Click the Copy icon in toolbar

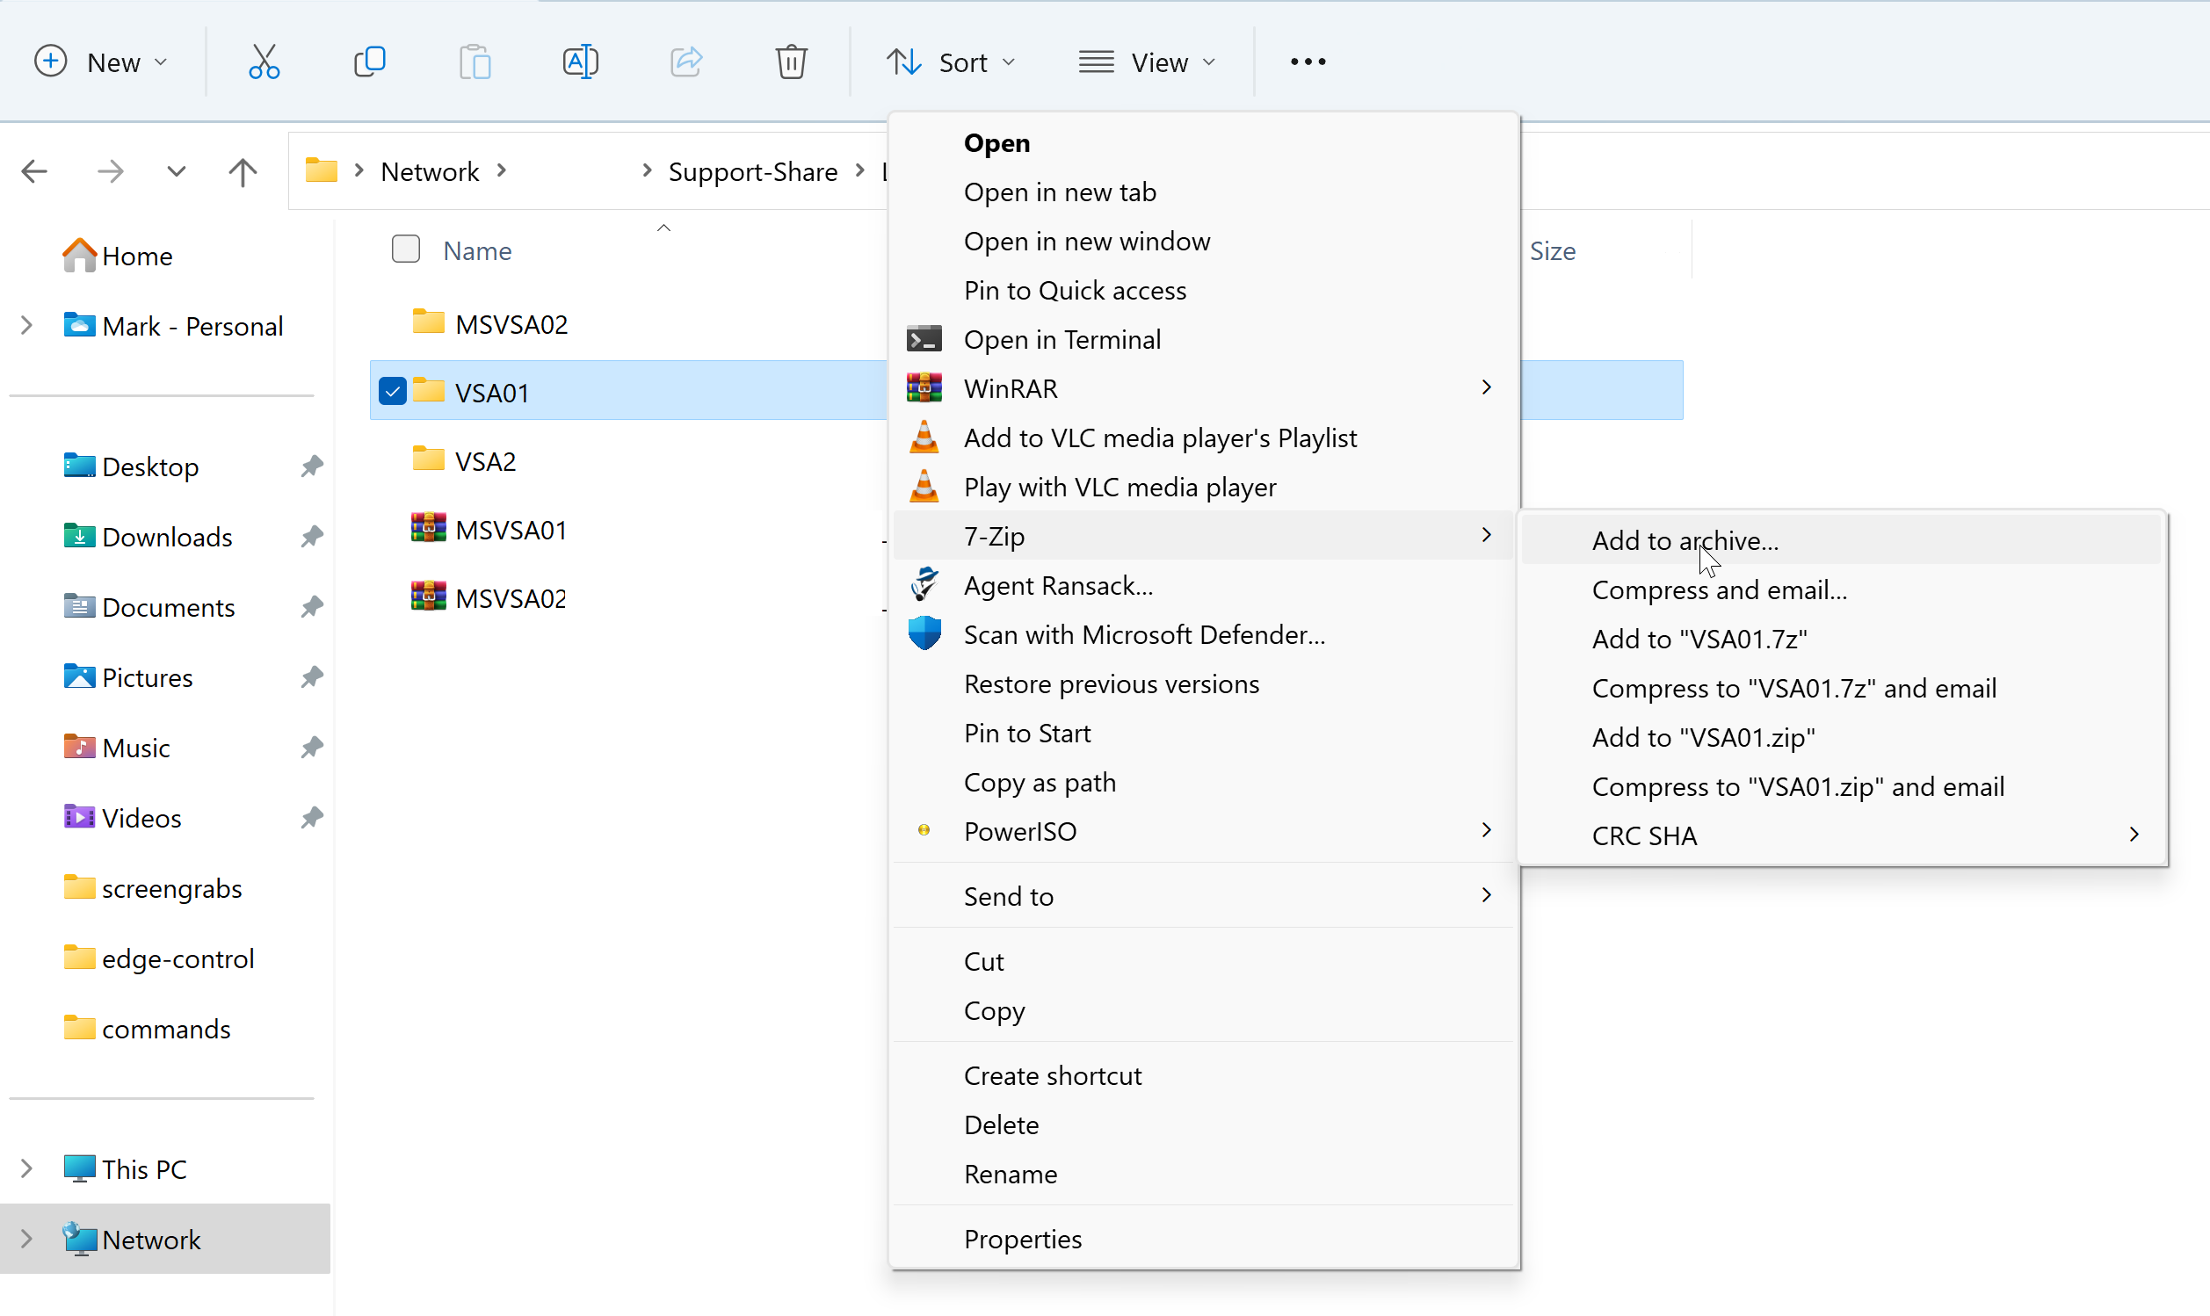tap(369, 62)
